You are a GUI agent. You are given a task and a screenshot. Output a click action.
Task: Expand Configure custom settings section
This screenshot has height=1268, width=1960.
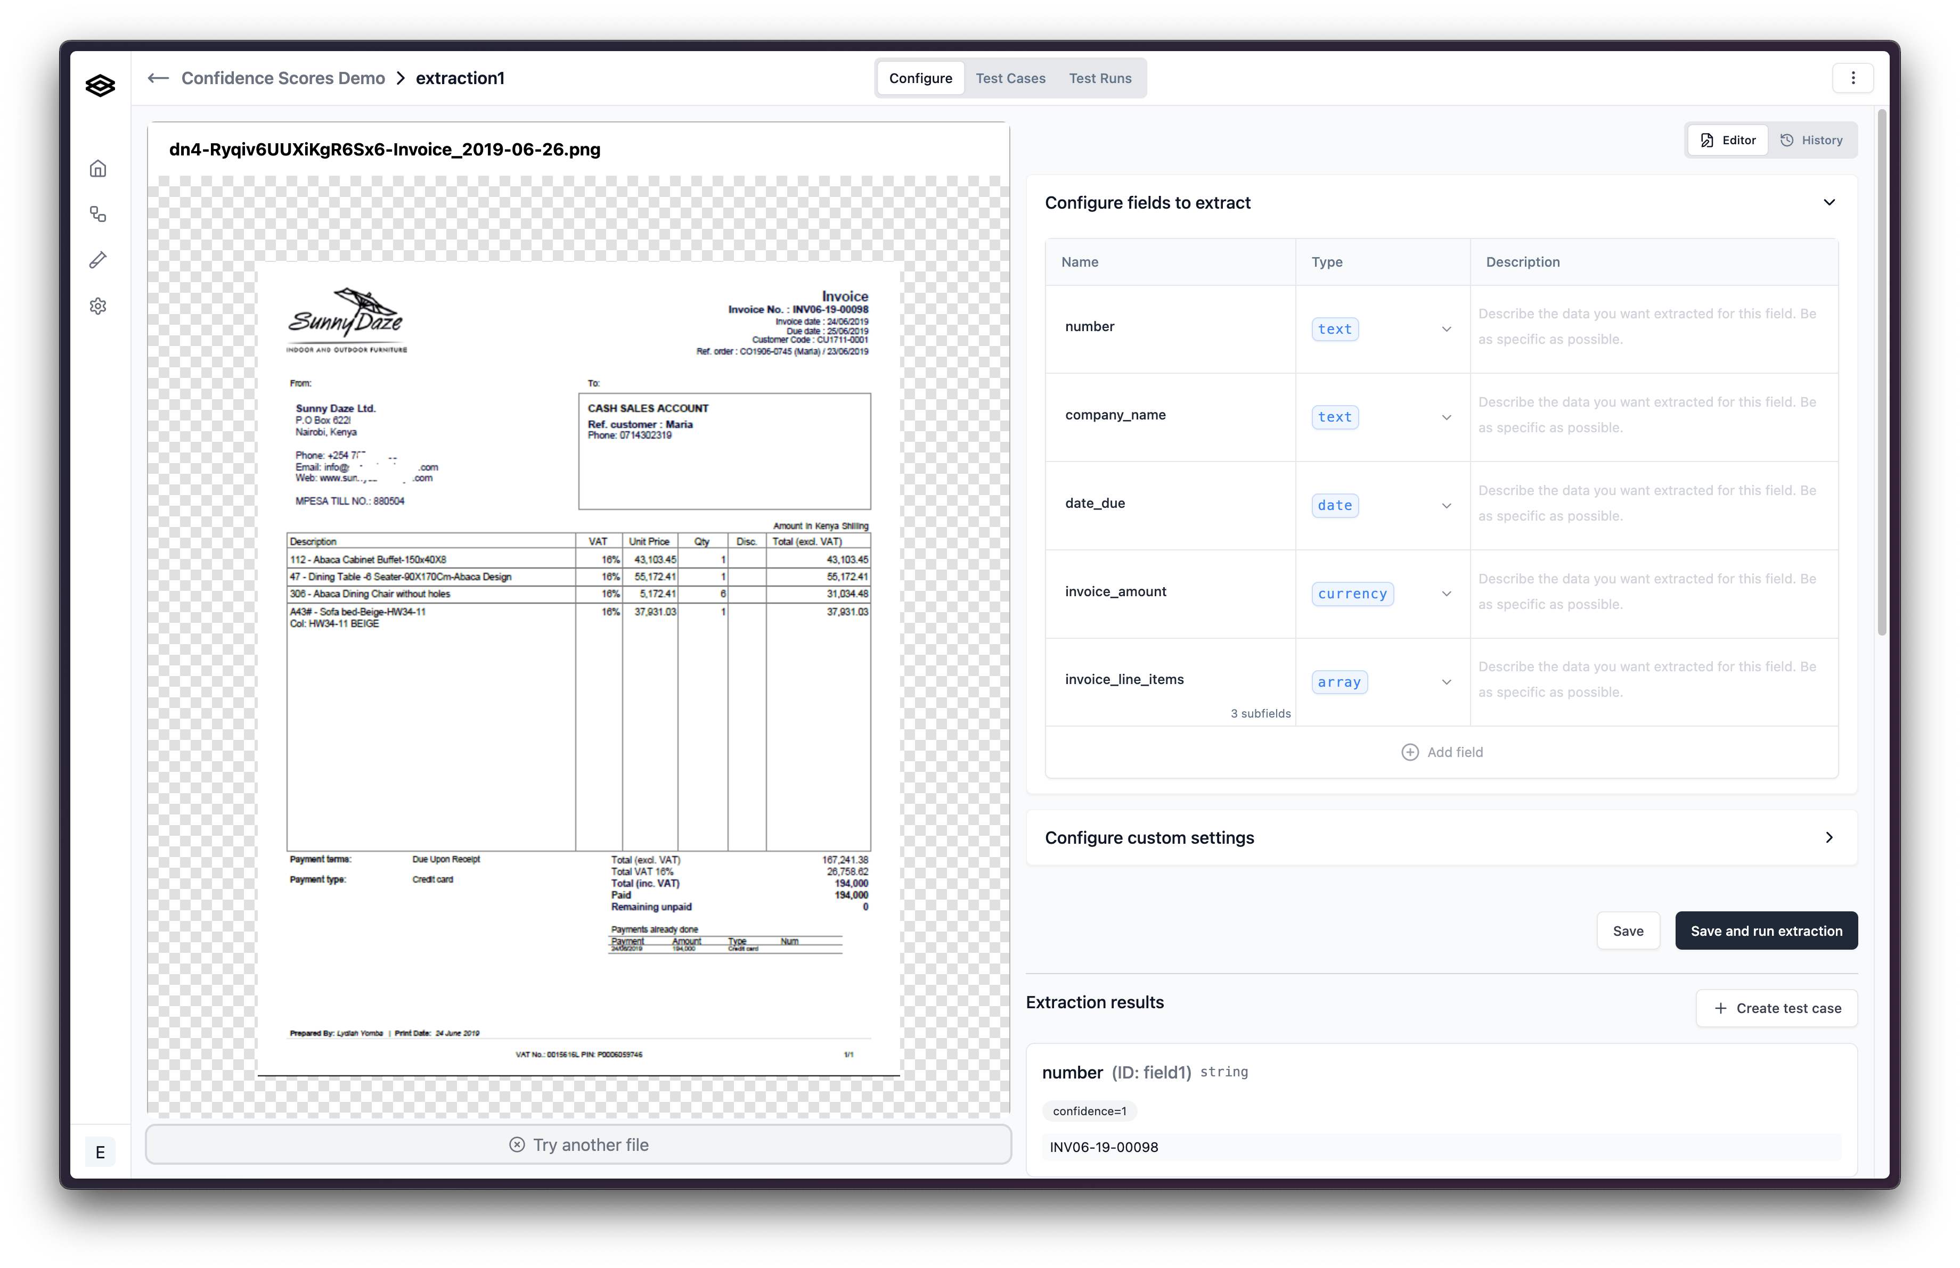pos(1828,838)
